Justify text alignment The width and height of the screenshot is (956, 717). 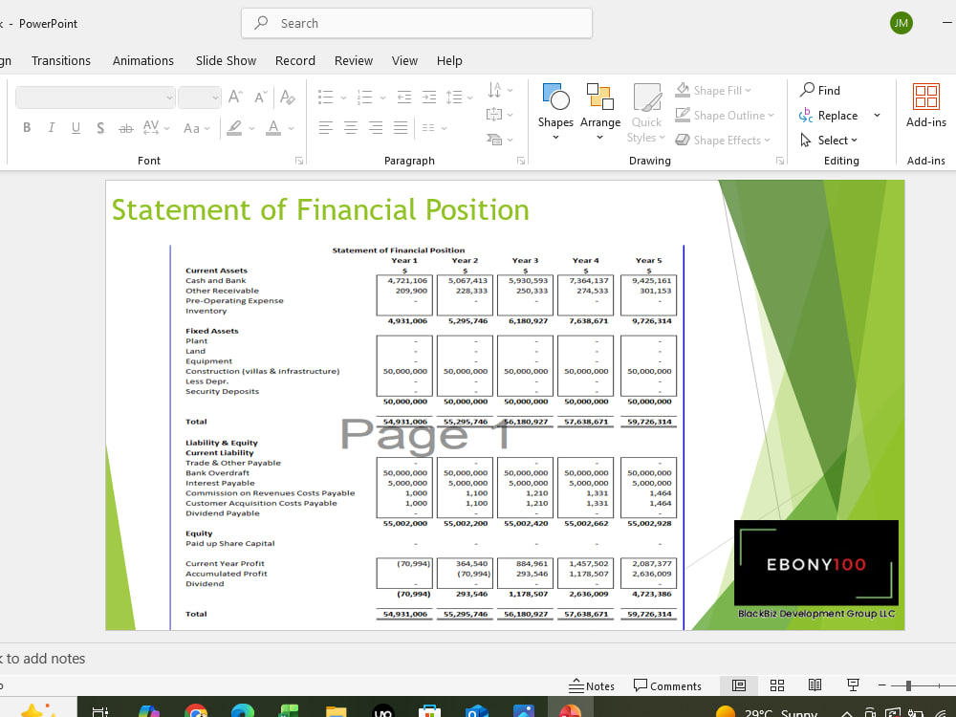click(x=401, y=127)
